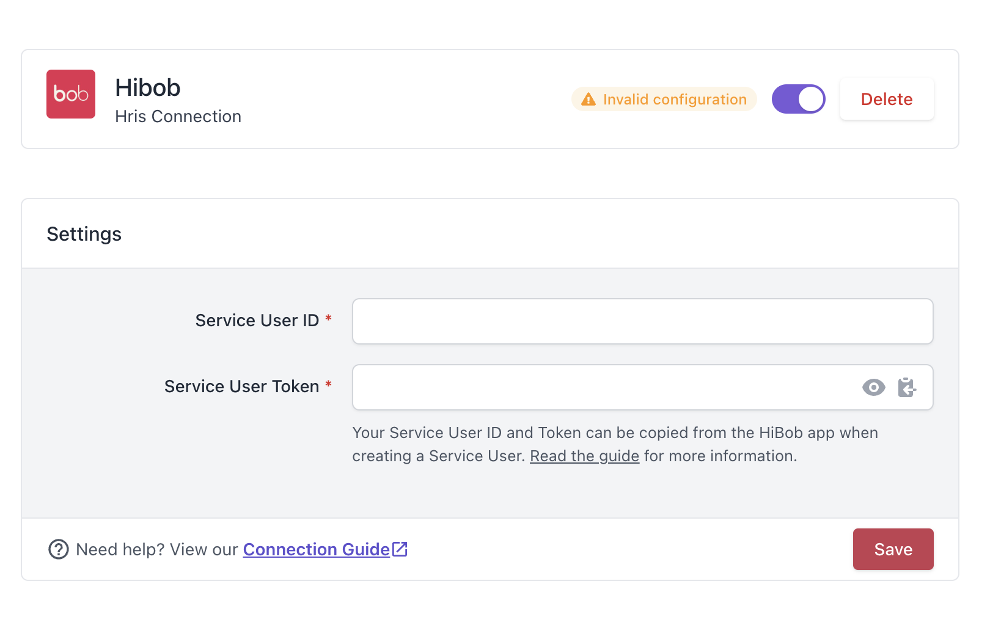The image size is (990, 617).
Task: Click the Hibob title text
Action: 148,88
